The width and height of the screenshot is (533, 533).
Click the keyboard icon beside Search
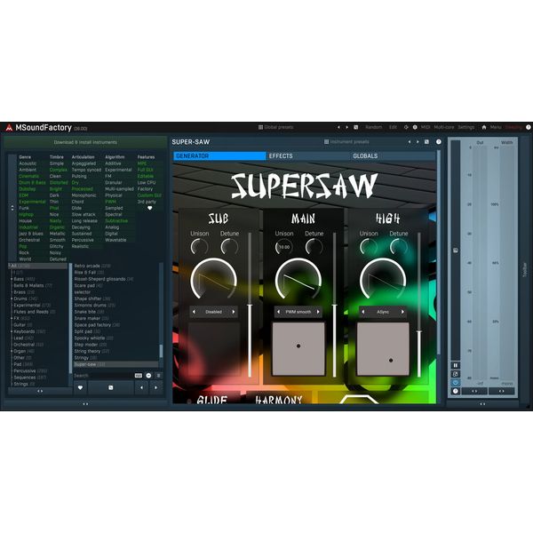pyautogui.click(x=139, y=376)
